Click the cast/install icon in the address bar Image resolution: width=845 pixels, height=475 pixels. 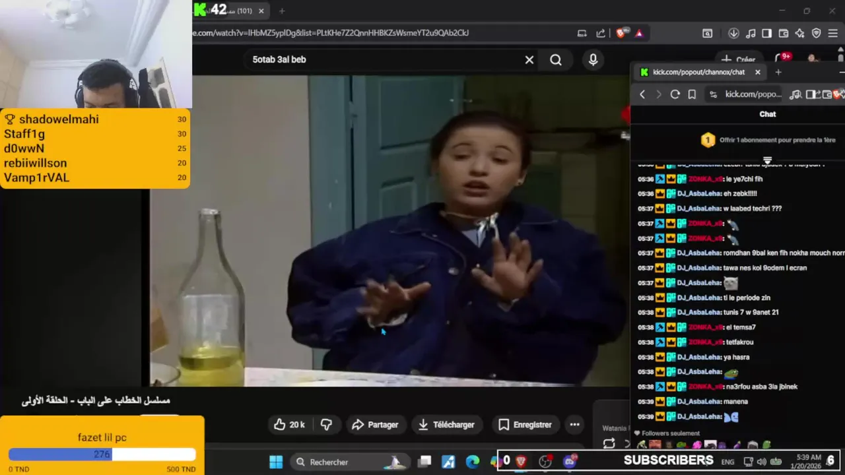click(x=582, y=33)
